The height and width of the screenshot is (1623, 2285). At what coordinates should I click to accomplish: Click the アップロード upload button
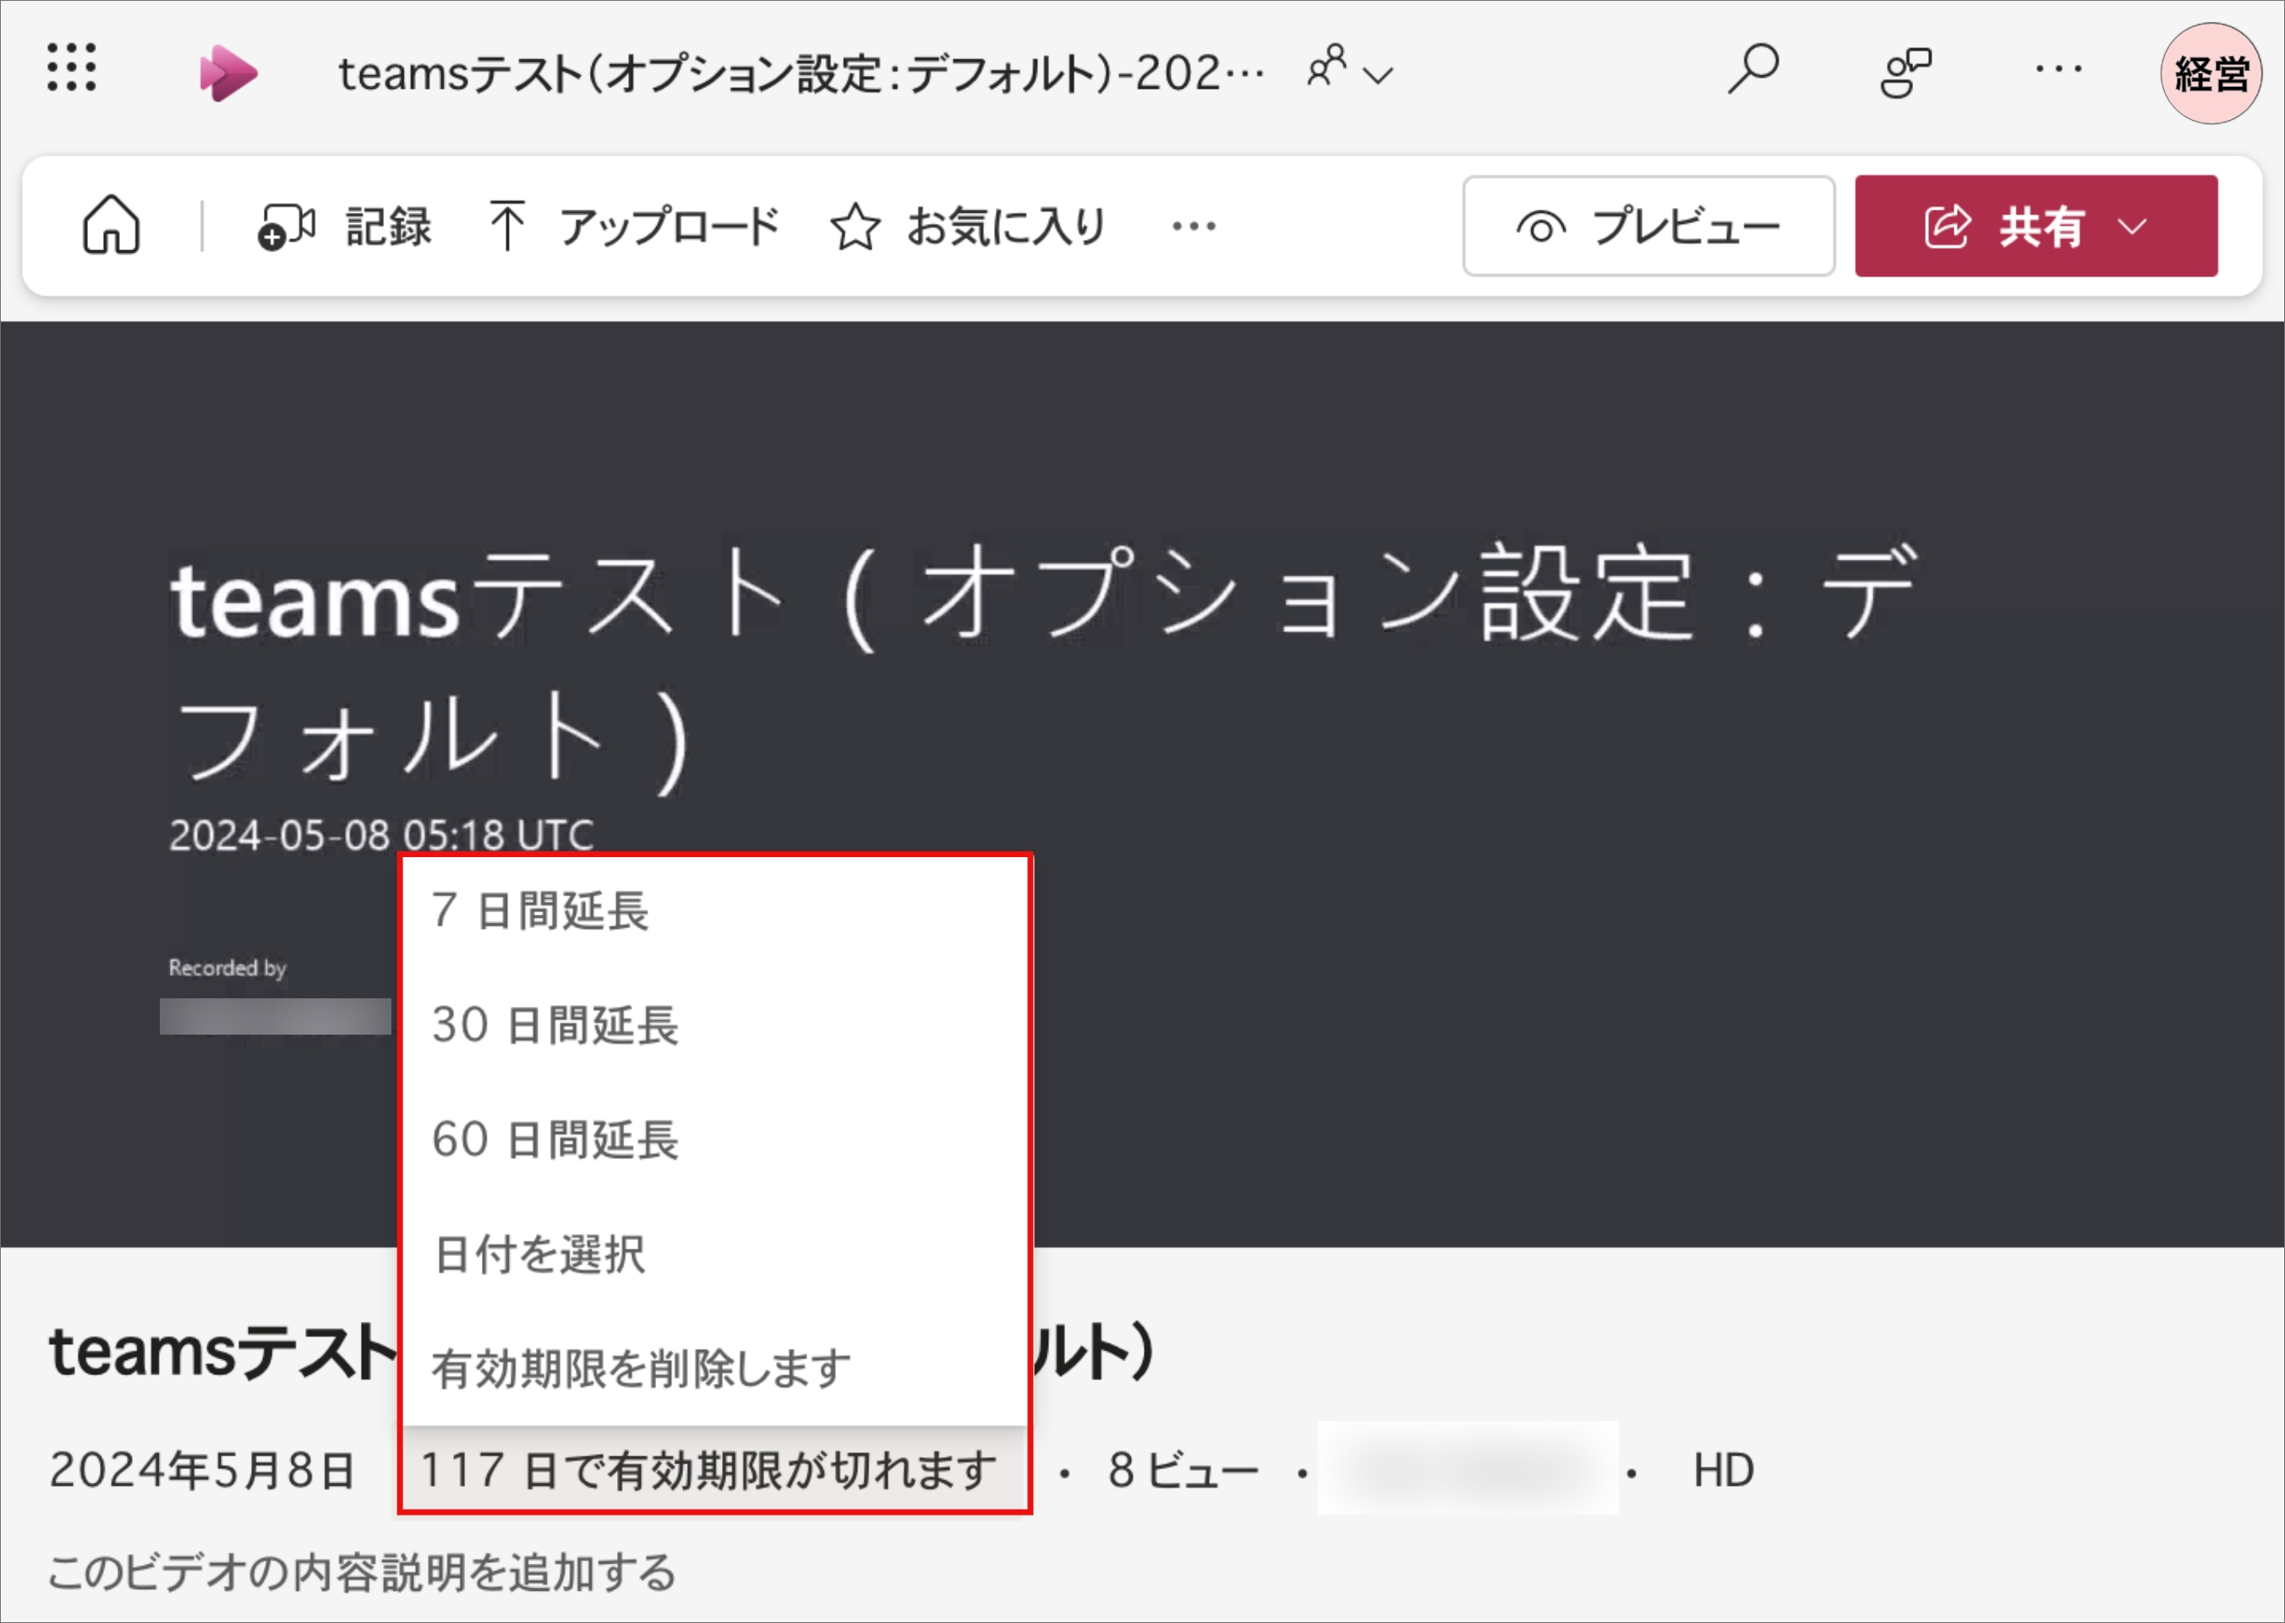(x=634, y=227)
